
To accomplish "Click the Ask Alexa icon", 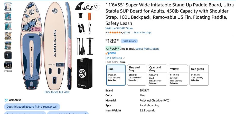I will 6,100.
